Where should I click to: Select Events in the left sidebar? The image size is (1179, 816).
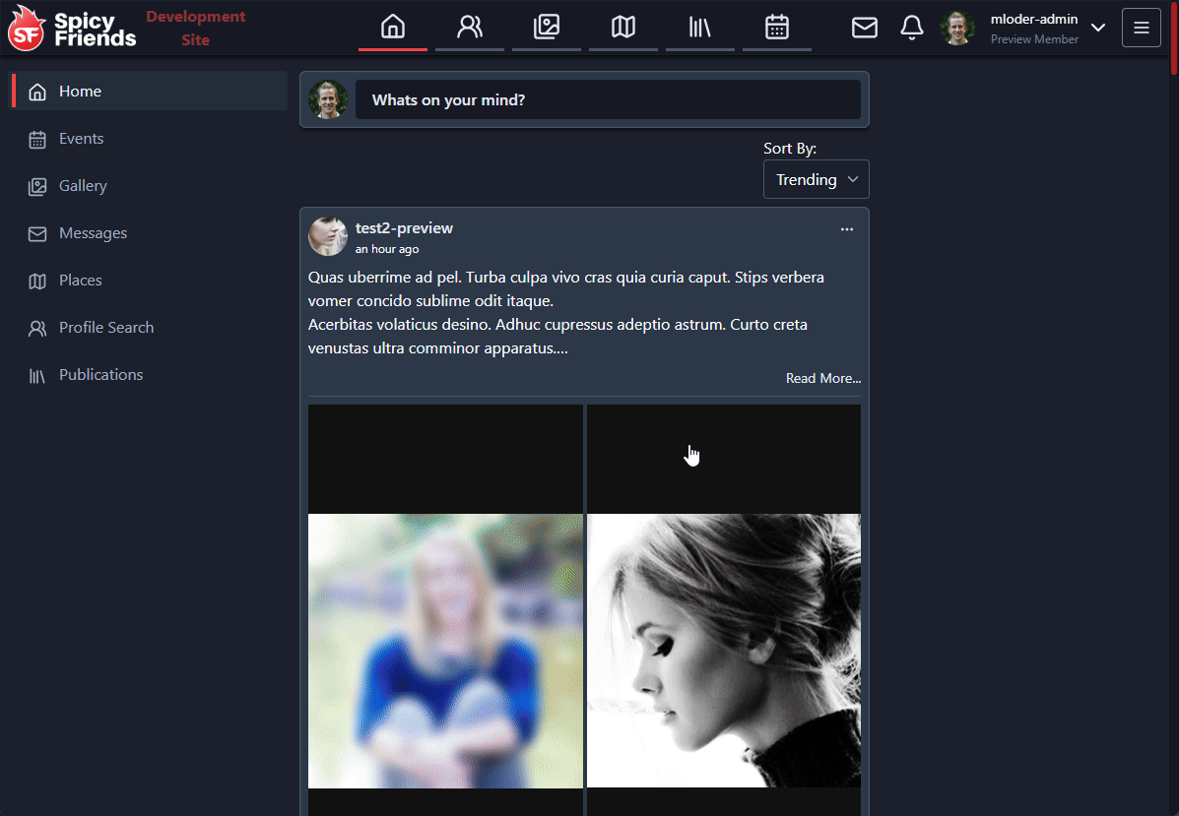coord(81,139)
